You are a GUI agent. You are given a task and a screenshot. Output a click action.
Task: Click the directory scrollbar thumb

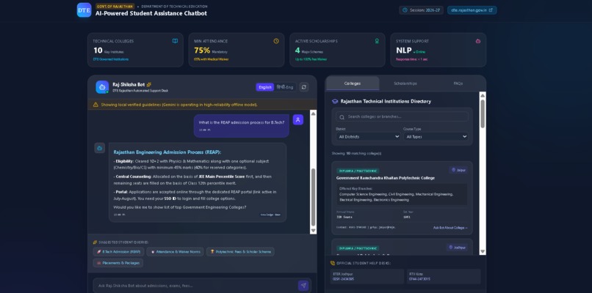483,114
